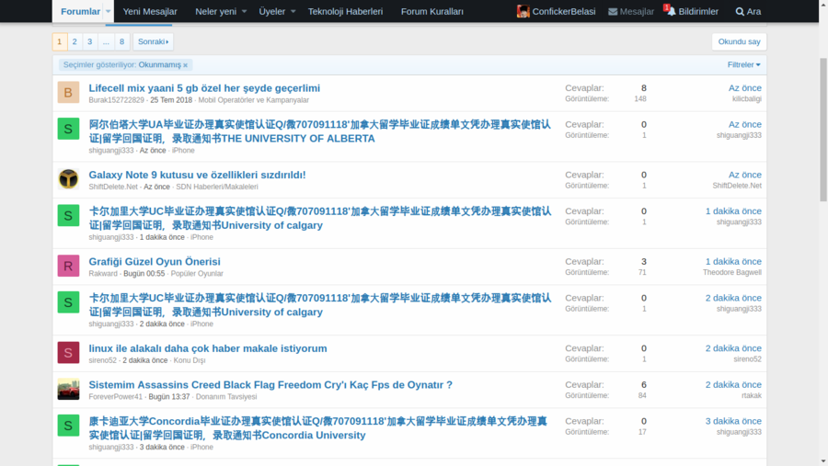This screenshot has width=828, height=466.
Task: Open the Forumlar tab
Action: 80,11
